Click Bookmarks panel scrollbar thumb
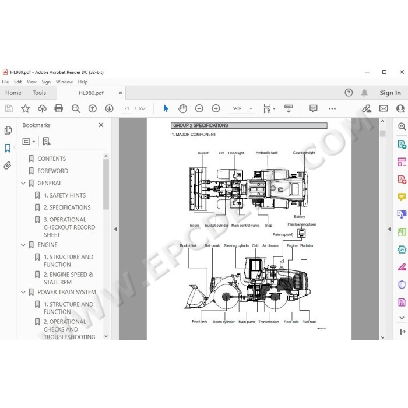The height and width of the screenshot is (408, 408). point(105,184)
